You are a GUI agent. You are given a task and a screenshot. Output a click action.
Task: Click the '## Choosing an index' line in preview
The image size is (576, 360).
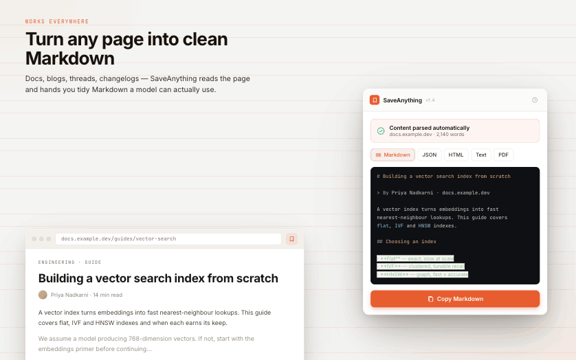[406, 241]
